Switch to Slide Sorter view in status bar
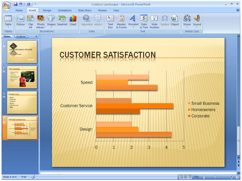 pyautogui.click(x=185, y=177)
